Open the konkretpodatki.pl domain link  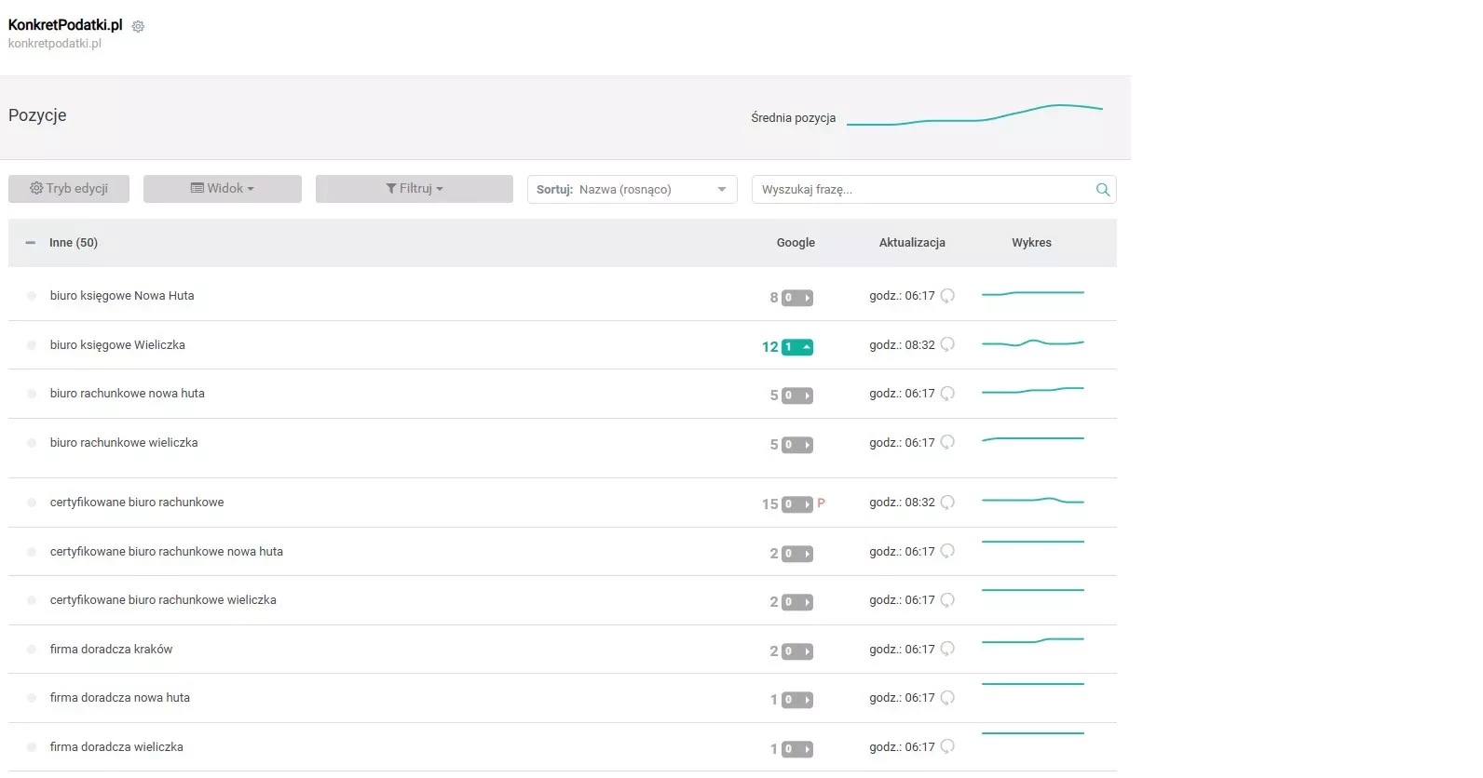click(55, 44)
